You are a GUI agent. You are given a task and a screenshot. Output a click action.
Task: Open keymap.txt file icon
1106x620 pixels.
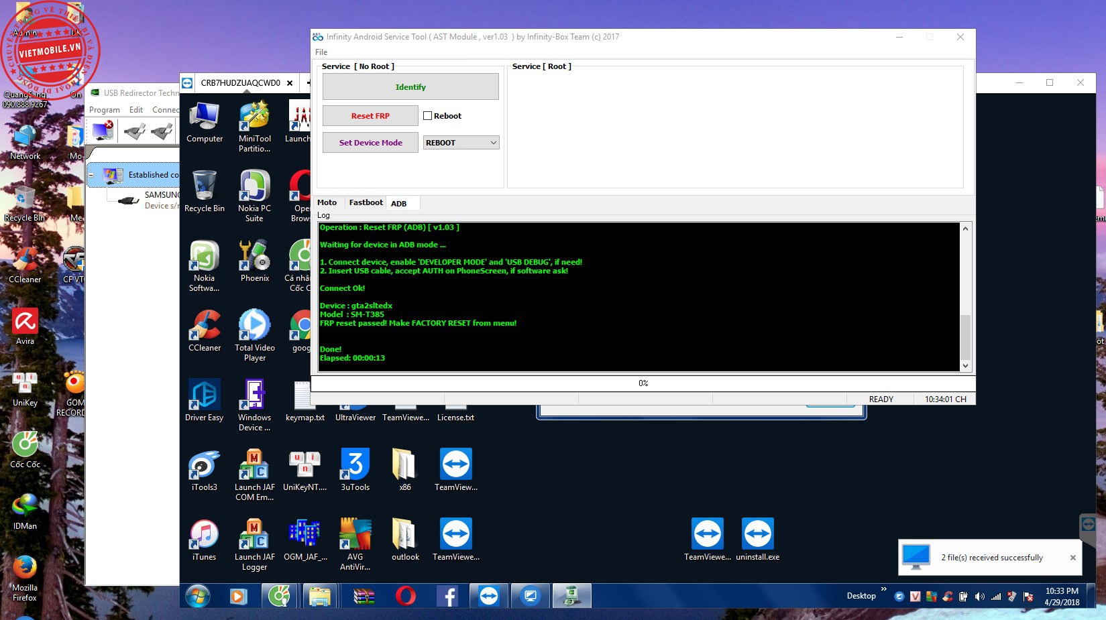pyautogui.click(x=305, y=401)
